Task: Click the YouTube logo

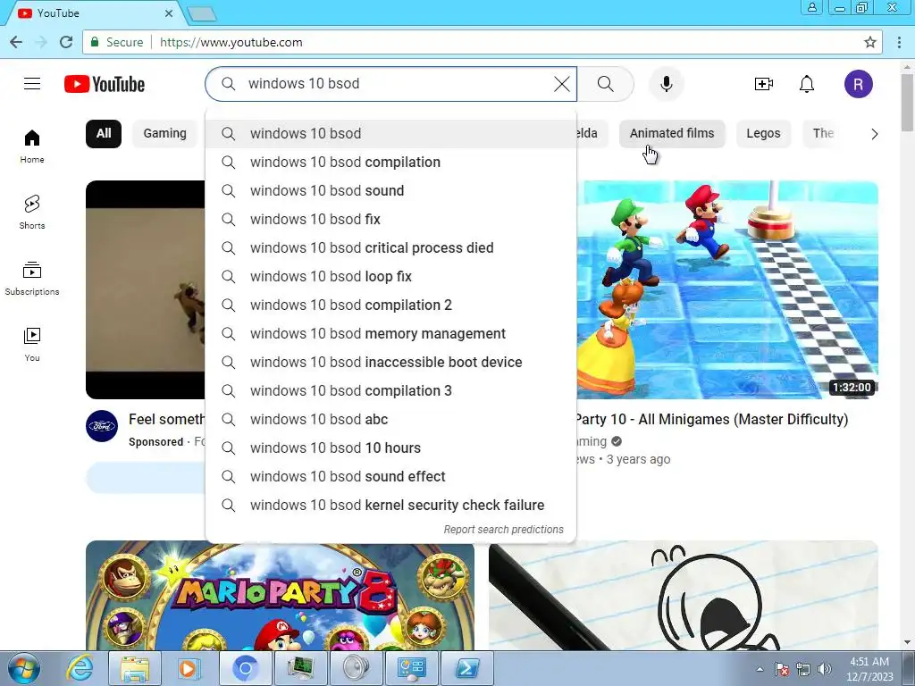Action: (x=105, y=84)
